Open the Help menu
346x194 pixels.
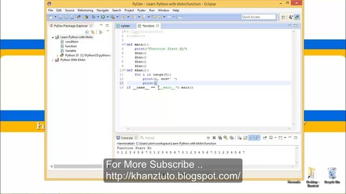tap(176, 10)
